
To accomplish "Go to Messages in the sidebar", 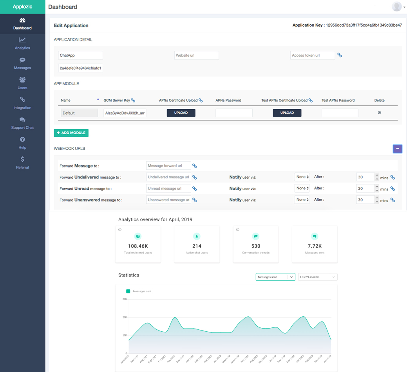I will pos(22,64).
